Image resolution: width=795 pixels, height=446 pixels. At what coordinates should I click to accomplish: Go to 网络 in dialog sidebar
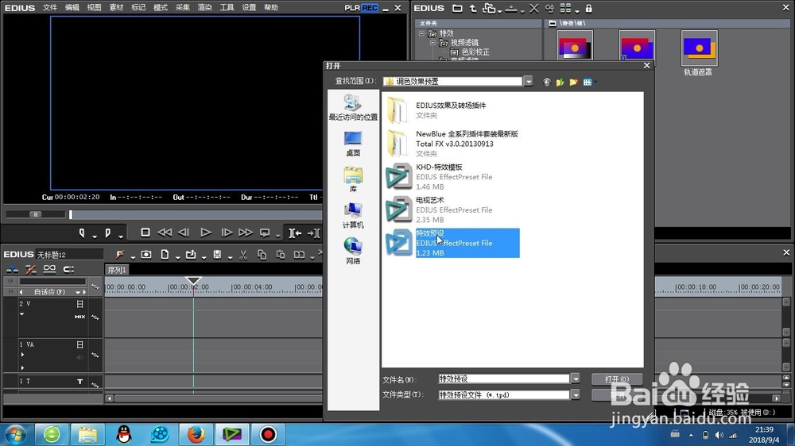pos(353,252)
